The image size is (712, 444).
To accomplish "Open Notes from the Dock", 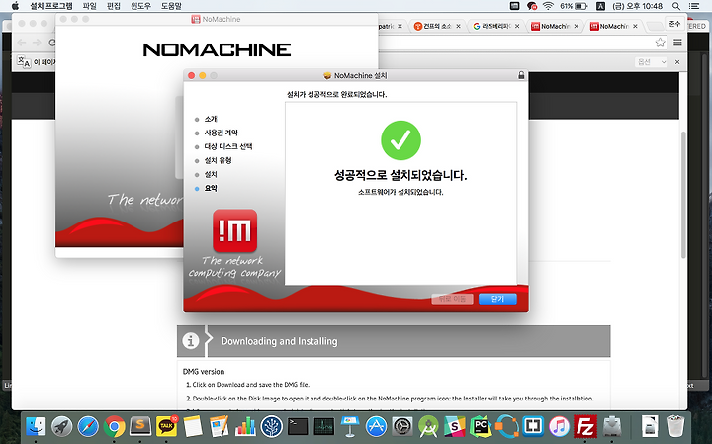I will coord(193,427).
